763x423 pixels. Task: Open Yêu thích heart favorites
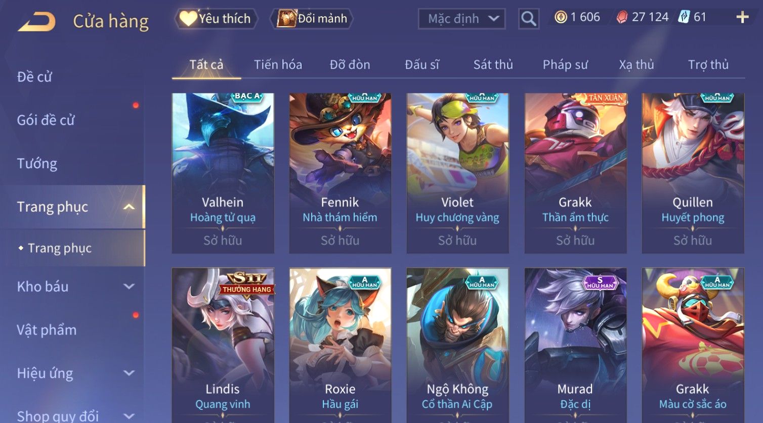[216, 19]
